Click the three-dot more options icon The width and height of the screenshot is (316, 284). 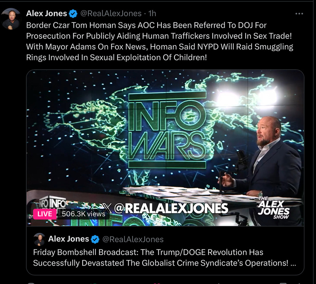(299, 14)
